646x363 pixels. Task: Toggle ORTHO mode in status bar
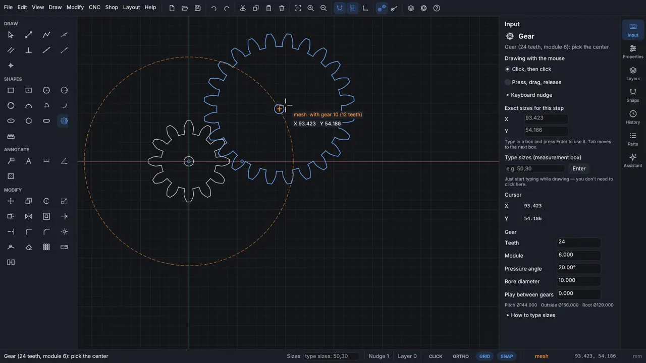point(461,356)
